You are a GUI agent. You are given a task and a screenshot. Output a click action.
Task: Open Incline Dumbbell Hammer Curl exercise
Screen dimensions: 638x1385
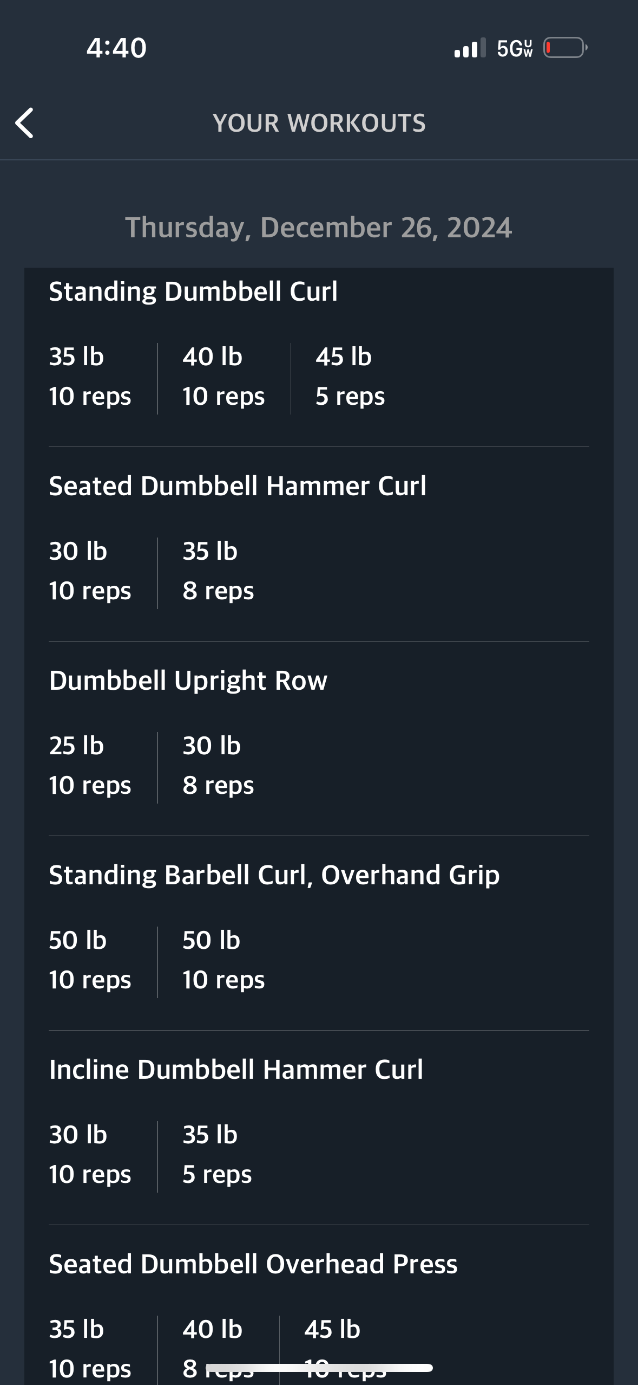(x=236, y=1070)
